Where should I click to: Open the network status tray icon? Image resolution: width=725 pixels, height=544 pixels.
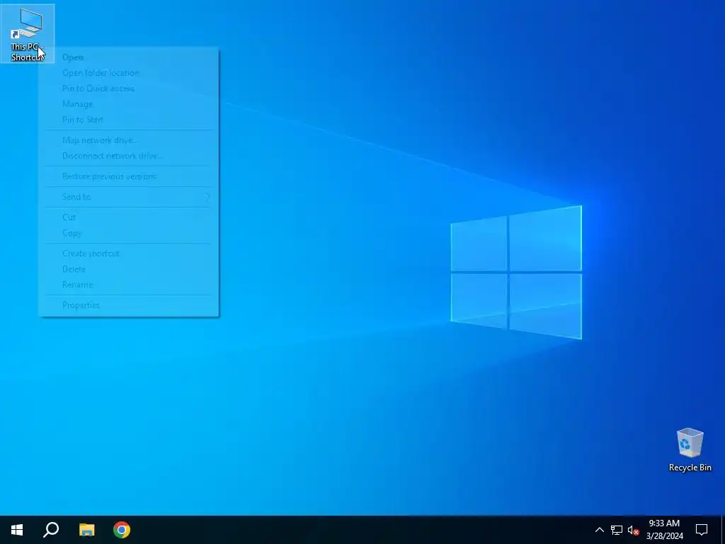point(617,530)
